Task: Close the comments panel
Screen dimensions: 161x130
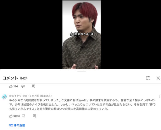Action: [x=158, y=78]
